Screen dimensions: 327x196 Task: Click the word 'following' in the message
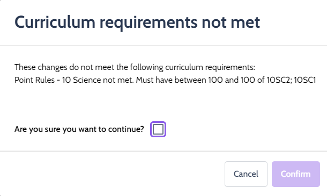146,67
